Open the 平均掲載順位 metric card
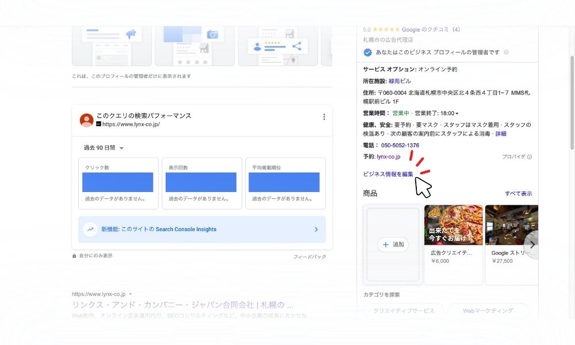The width and height of the screenshot is (575, 345). pos(285,183)
